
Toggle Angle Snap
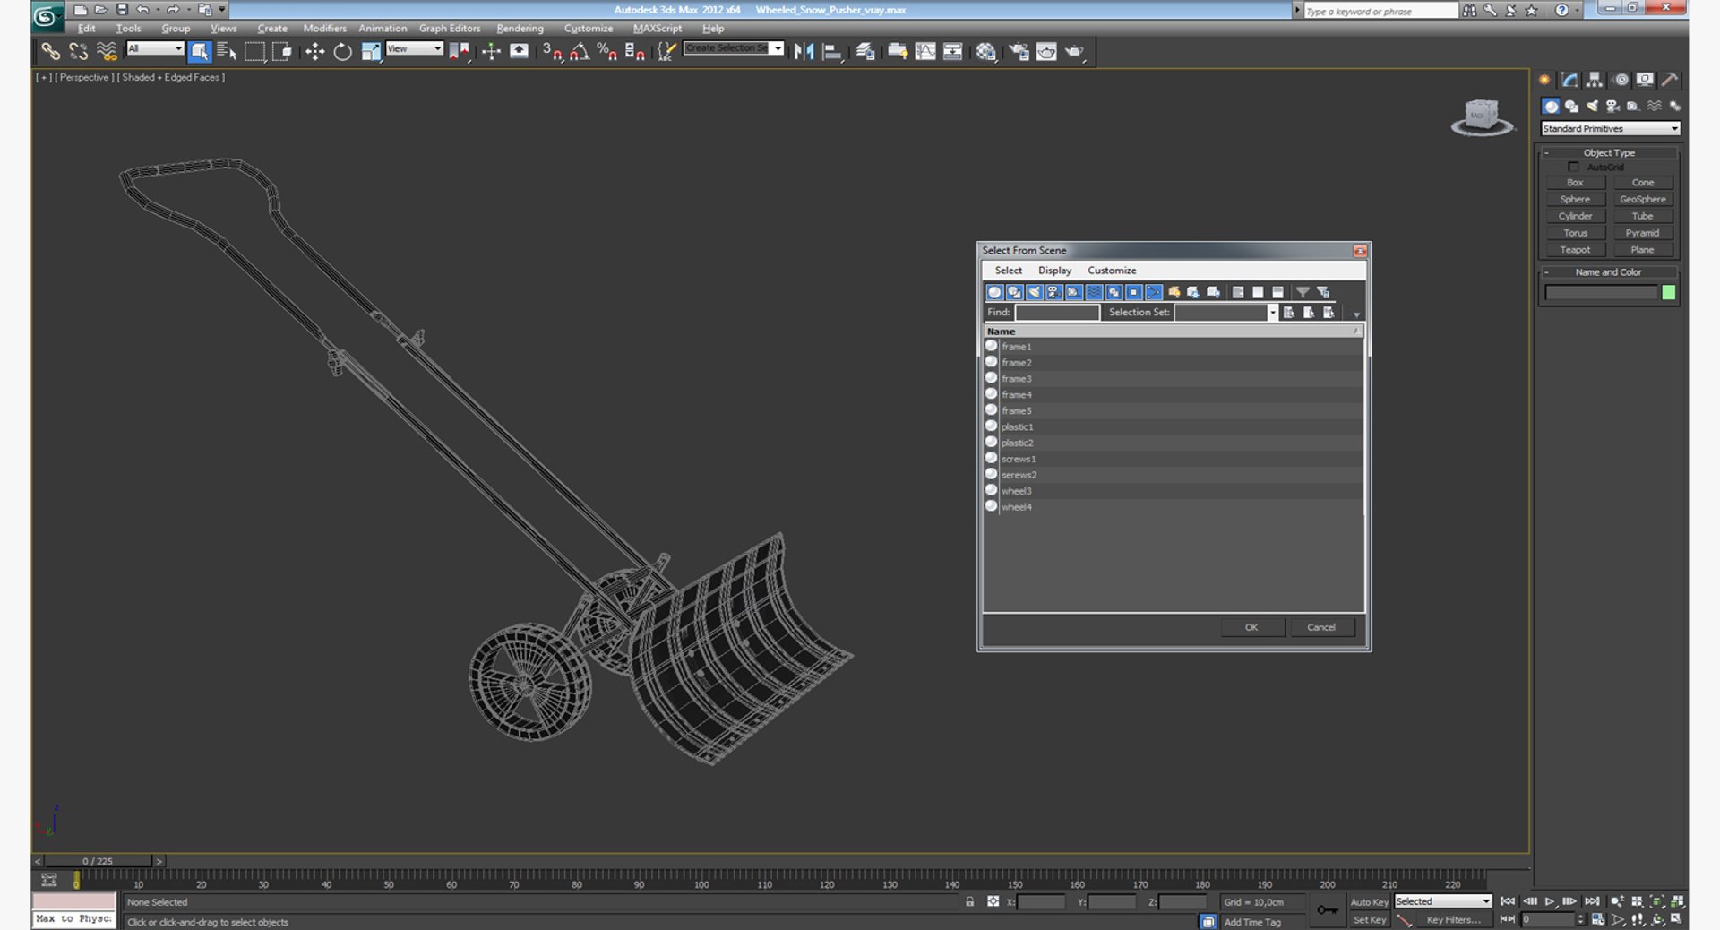(x=580, y=52)
